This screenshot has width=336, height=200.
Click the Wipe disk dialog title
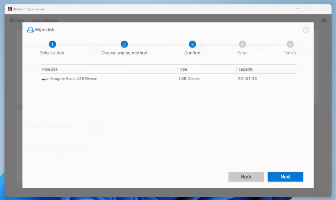coord(45,30)
